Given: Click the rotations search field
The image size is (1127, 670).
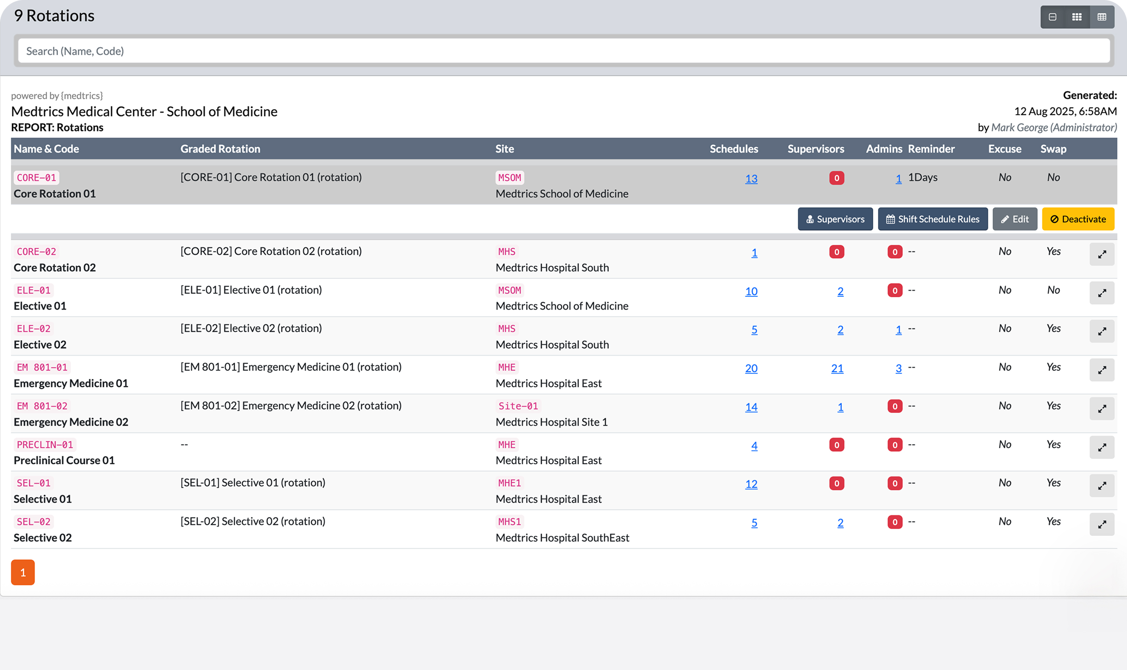Looking at the screenshot, I should [x=563, y=51].
